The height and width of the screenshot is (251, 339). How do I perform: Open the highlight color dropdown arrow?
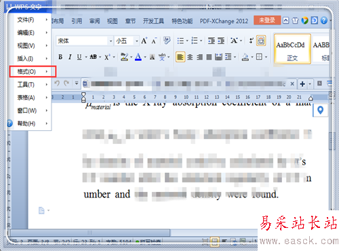point(131,57)
